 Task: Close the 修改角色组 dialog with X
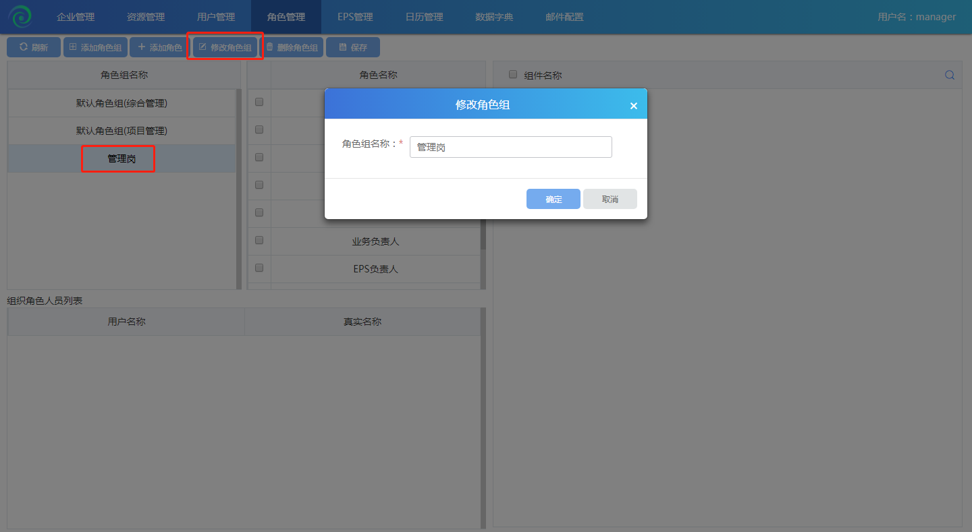[633, 105]
